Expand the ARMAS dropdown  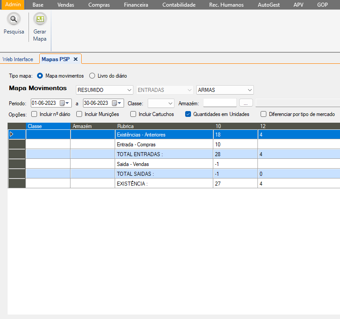tap(249, 90)
